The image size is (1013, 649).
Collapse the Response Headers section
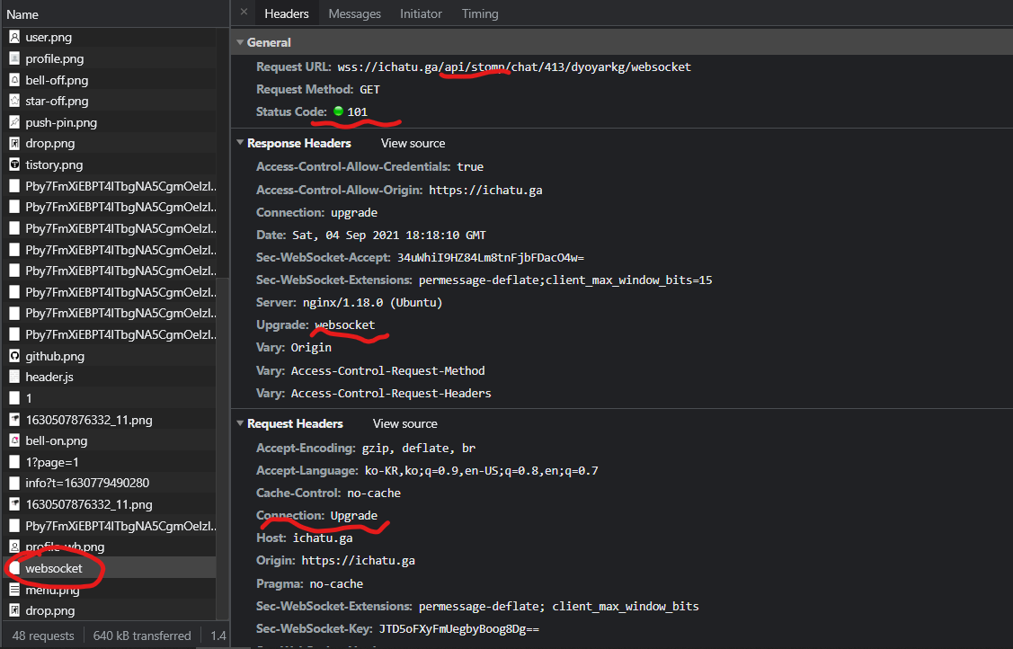click(x=239, y=142)
